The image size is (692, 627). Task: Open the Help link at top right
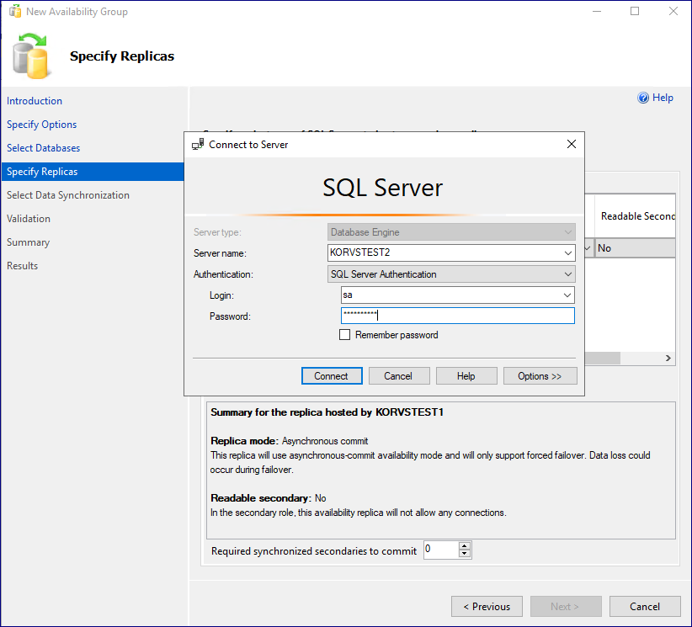[x=663, y=98]
